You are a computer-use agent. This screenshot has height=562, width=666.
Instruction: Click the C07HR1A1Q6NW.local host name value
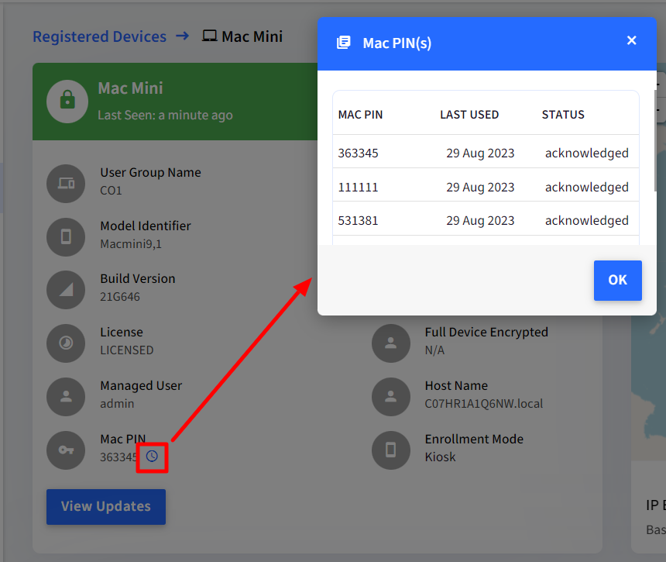coord(484,404)
